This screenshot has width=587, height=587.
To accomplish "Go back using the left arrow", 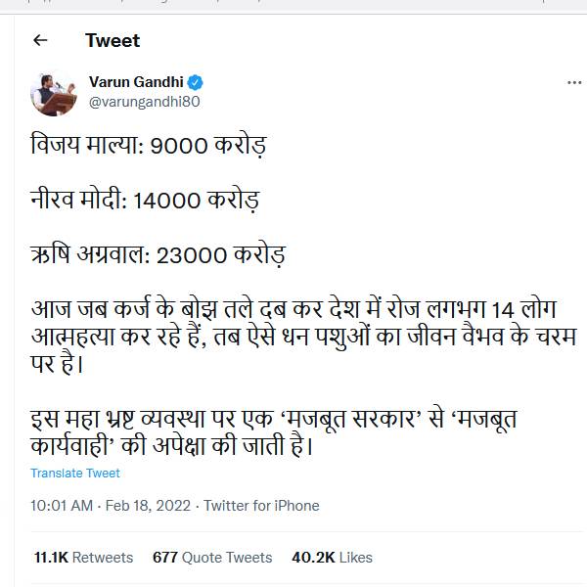I will tap(40, 40).
